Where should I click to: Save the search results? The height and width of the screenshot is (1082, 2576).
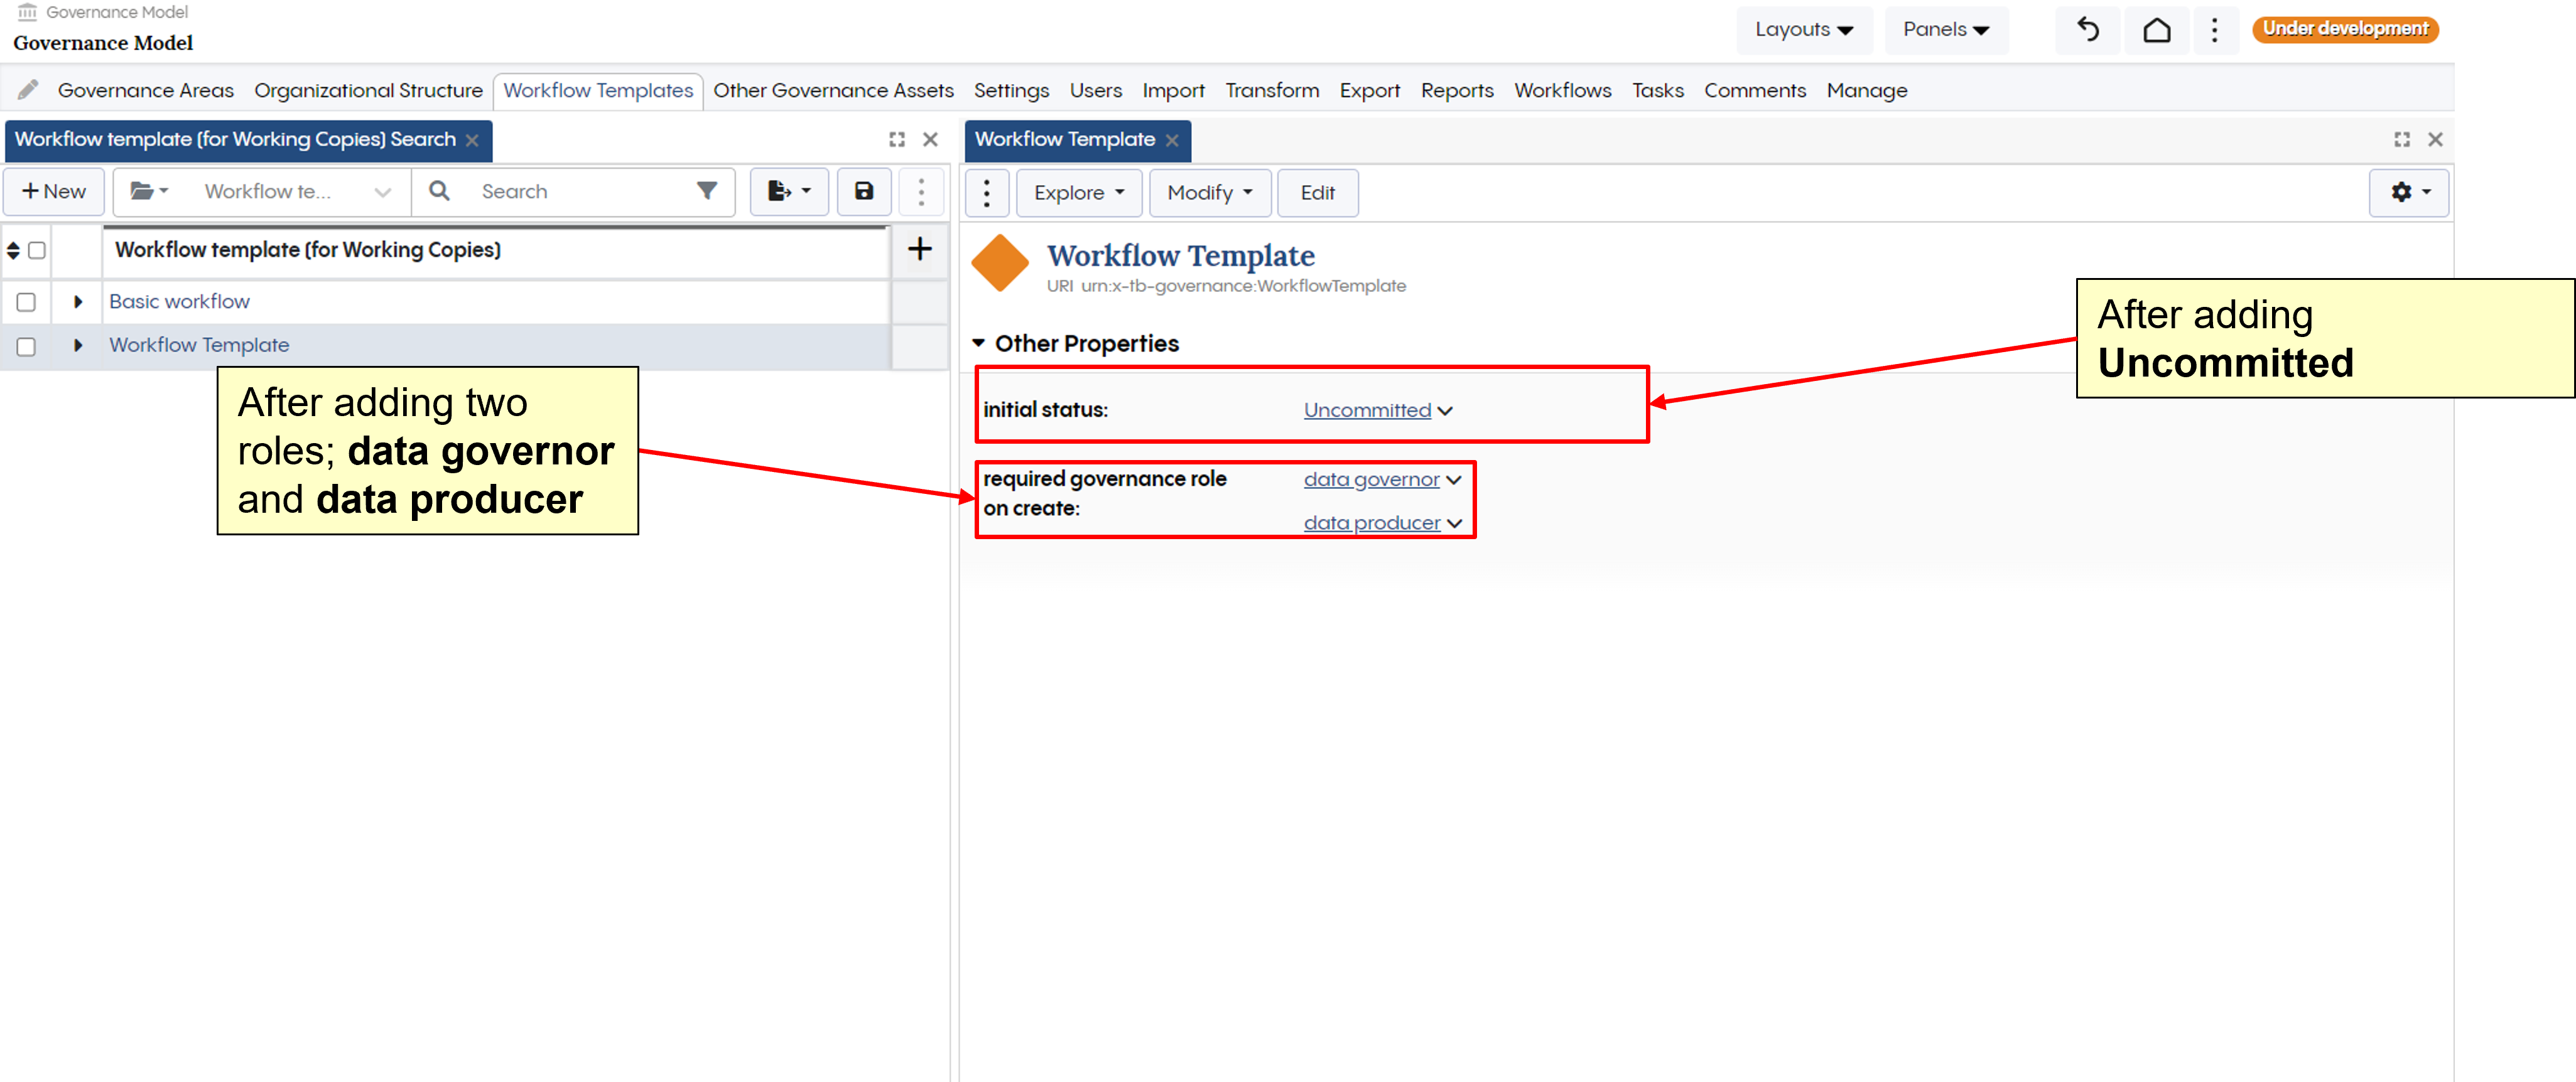pos(864,192)
